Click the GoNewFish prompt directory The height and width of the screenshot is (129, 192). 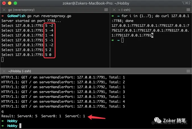[x=16, y=16]
